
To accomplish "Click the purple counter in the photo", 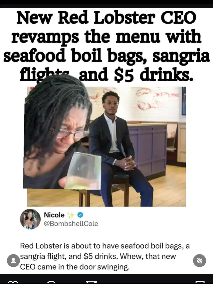I will (148, 151).
